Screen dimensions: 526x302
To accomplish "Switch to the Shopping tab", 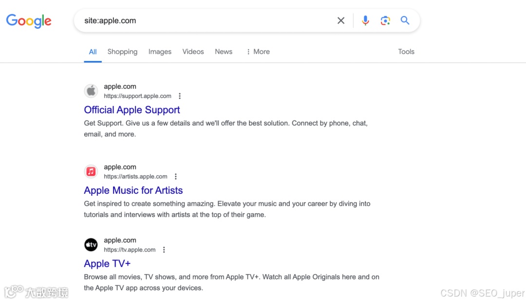I will 122,52.
